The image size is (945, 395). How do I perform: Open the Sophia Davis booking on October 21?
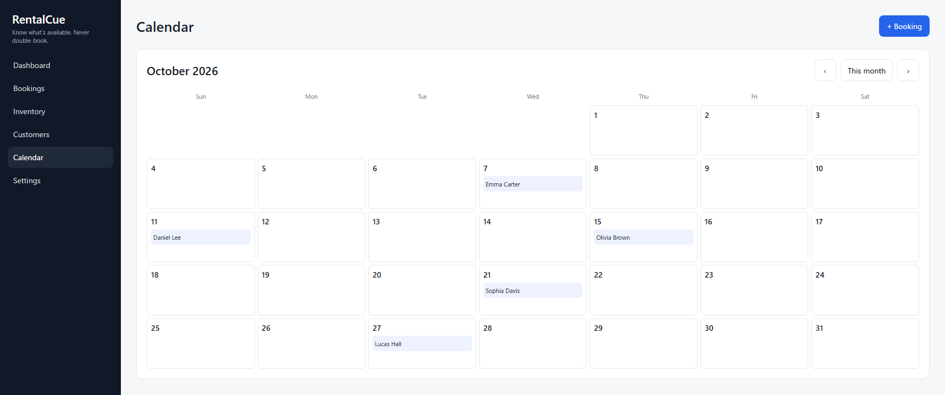tap(532, 291)
